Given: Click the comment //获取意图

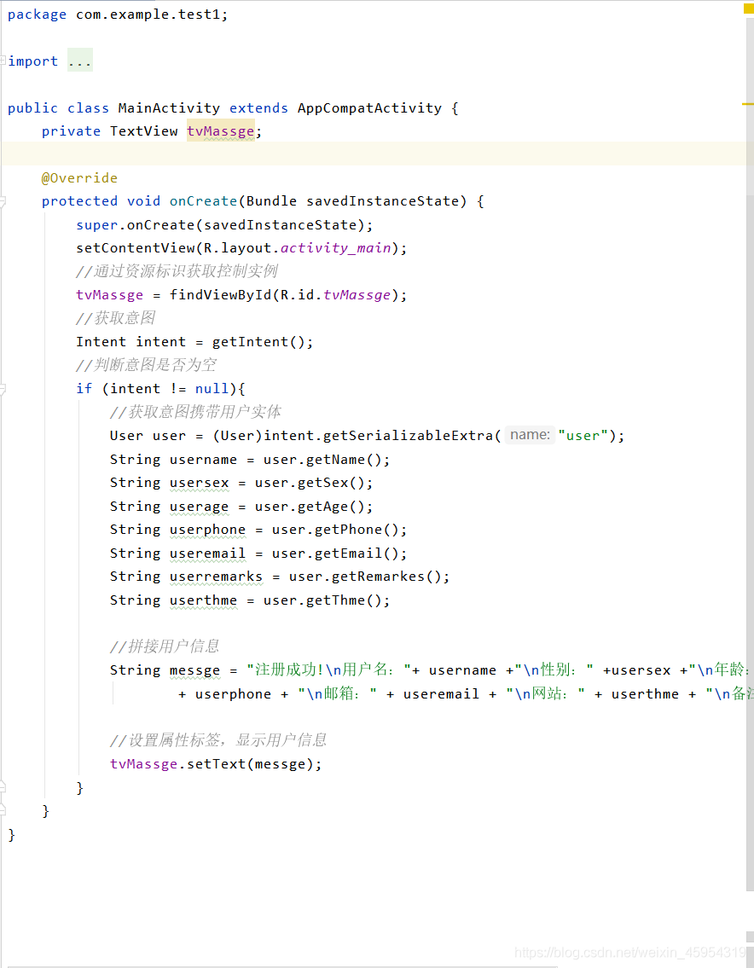Looking at the screenshot, I should tap(115, 318).
